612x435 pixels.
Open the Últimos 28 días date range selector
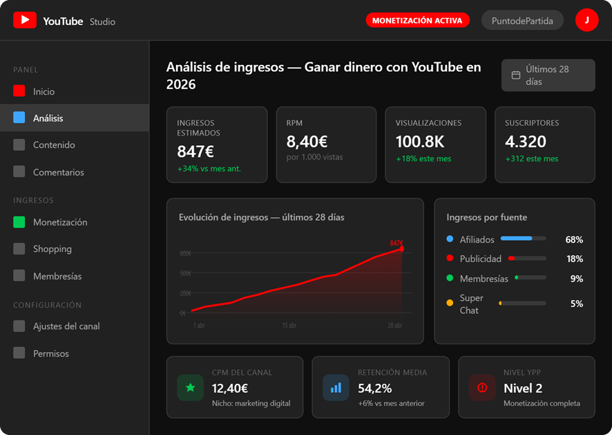point(548,75)
